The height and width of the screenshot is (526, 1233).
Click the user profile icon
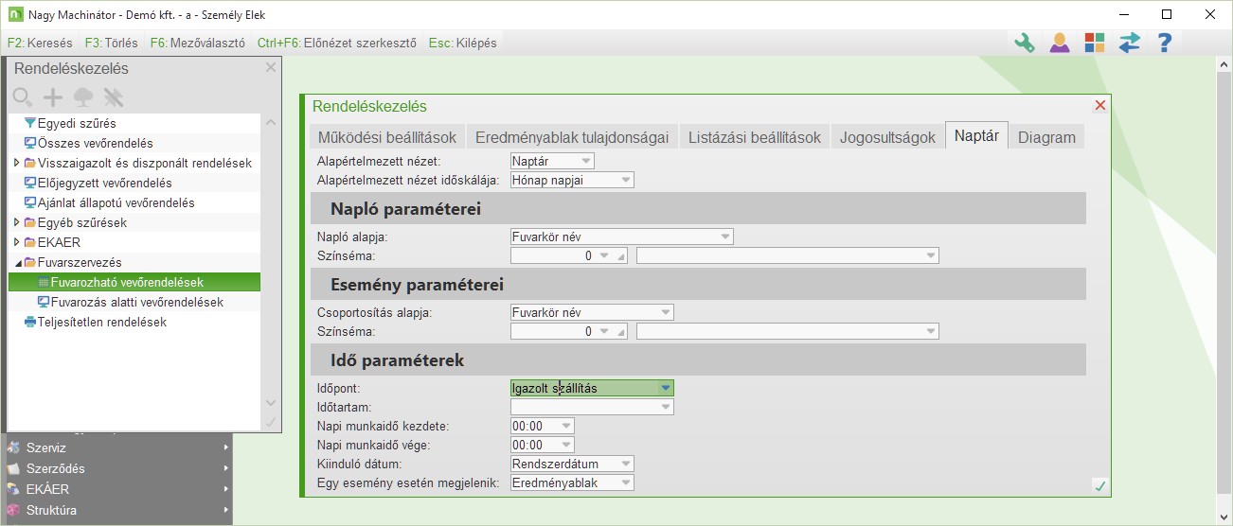1060,43
